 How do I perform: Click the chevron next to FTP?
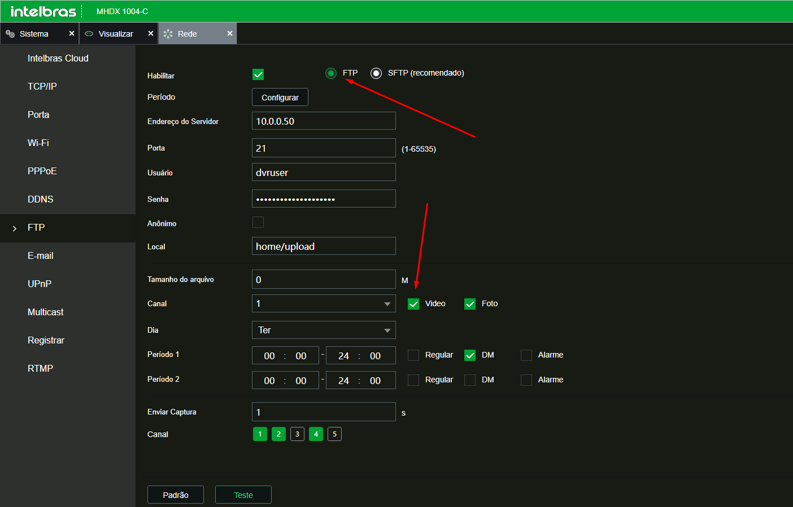(15, 228)
